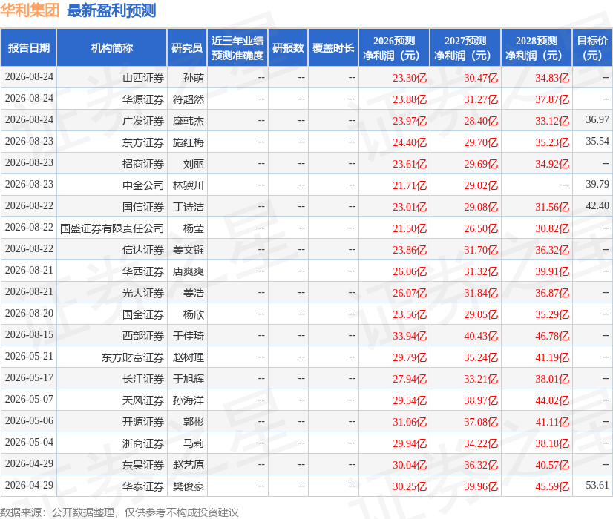Select the 中金公司 target price 39.79
The image size is (613, 519).
point(597,184)
